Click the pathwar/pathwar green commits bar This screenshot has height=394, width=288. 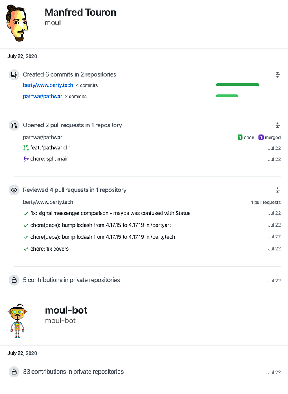[x=227, y=96]
